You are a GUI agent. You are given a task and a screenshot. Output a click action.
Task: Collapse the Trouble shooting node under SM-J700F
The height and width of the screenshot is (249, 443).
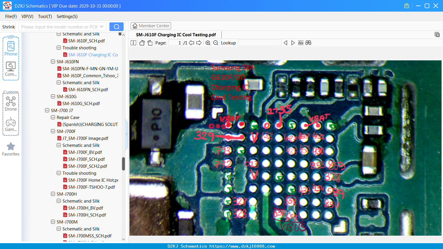[x=59, y=173]
